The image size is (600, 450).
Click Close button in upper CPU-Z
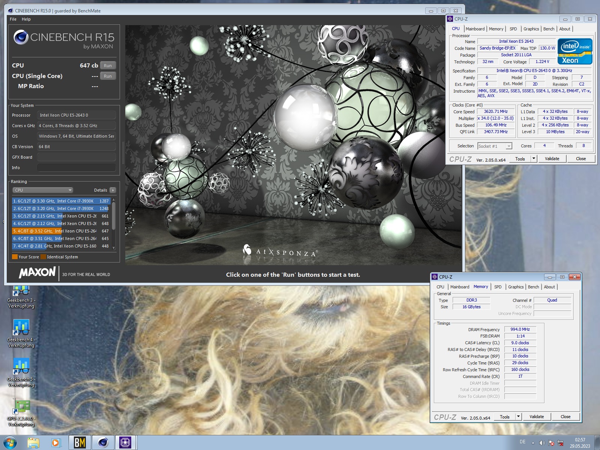point(581,159)
